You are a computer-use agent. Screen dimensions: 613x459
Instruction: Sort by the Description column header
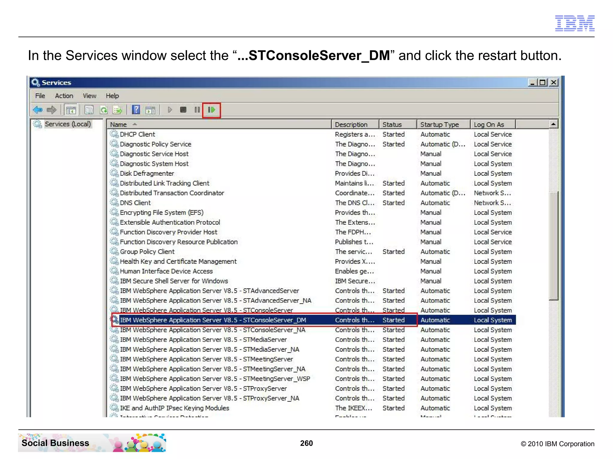click(356, 125)
